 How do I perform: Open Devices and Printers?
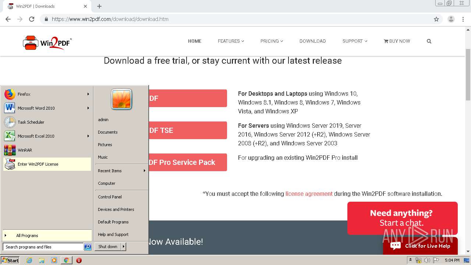121,209
